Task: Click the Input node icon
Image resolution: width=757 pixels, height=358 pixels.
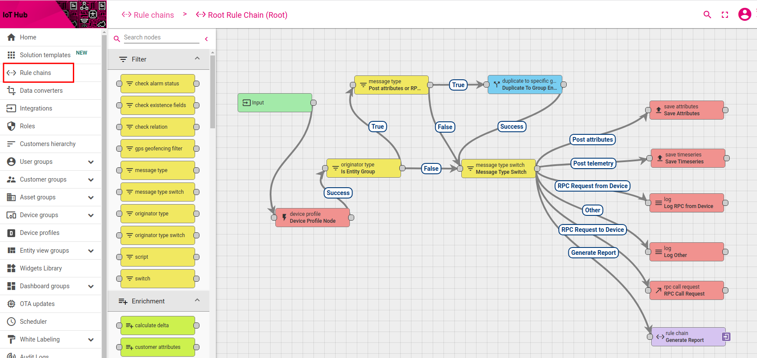Action: (246, 103)
